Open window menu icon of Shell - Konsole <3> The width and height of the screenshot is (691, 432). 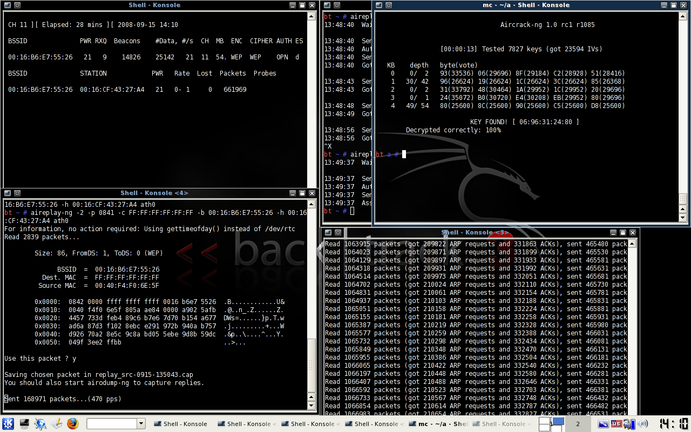(328, 233)
